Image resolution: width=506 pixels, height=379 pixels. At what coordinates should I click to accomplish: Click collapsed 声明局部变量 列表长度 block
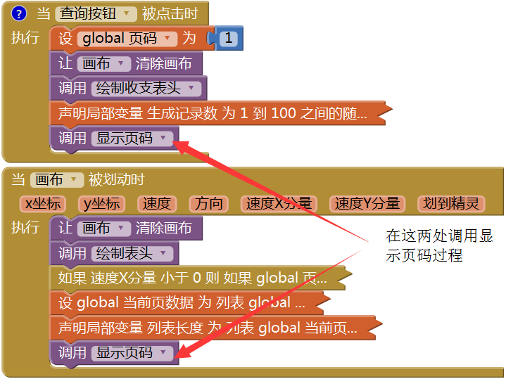click(215, 328)
